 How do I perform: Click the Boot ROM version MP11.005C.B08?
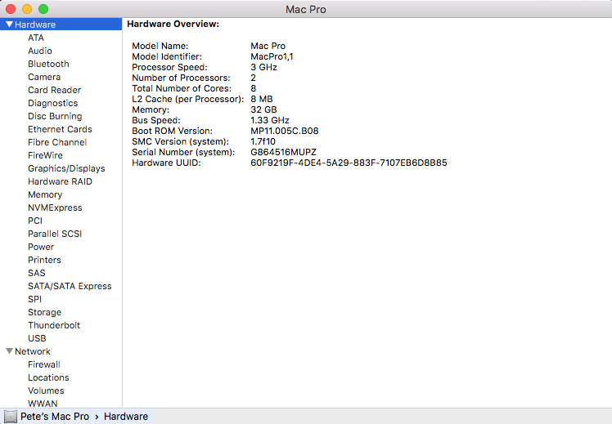285,131
